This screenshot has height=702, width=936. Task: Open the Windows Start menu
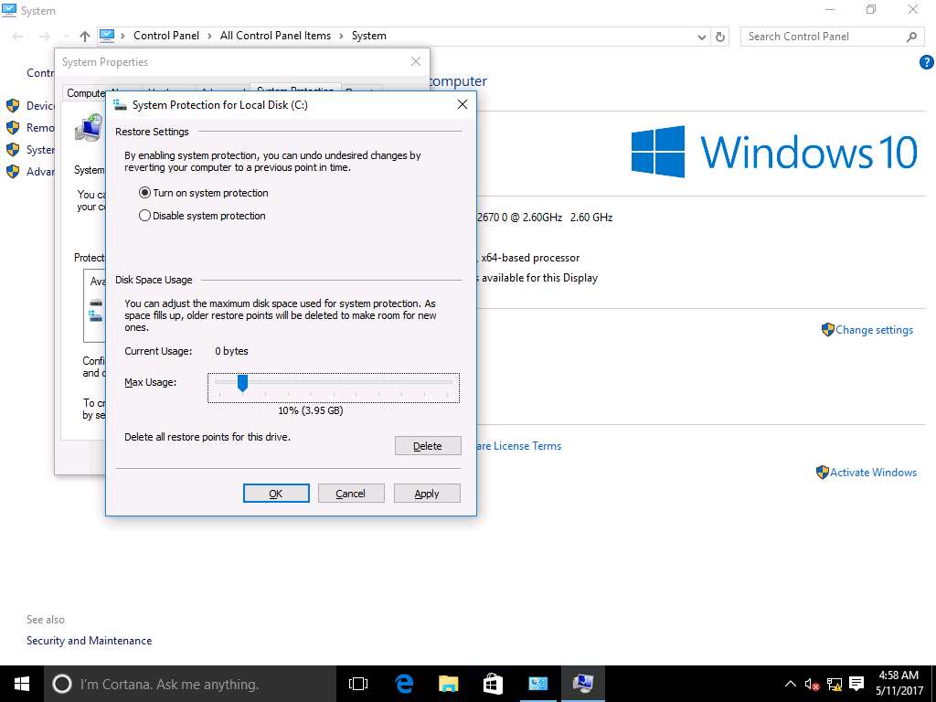tap(22, 684)
